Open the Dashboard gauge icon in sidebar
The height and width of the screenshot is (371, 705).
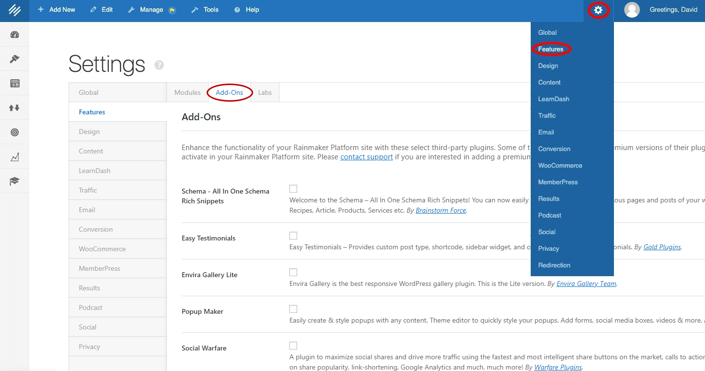[x=15, y=35]
